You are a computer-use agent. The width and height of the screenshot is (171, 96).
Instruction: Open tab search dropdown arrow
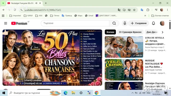point(3,3)
